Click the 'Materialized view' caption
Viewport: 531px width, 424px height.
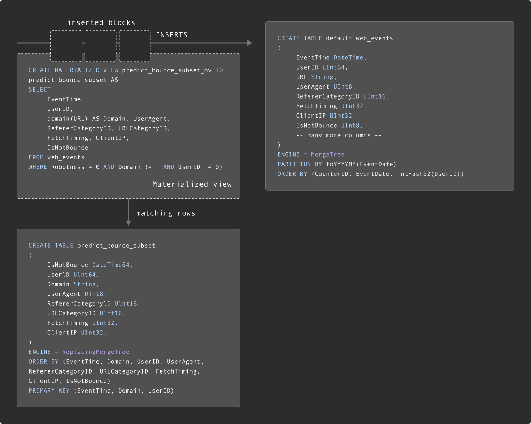192,184
